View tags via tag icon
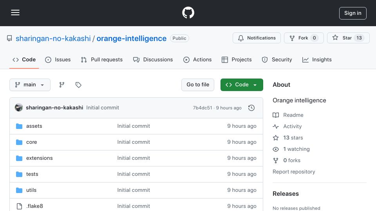The width and height of the screenshot is (376, 211). coord(78,85)
